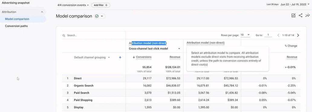Click the share report icon
This screenshot has width=312, height=112.
point(301,15)
